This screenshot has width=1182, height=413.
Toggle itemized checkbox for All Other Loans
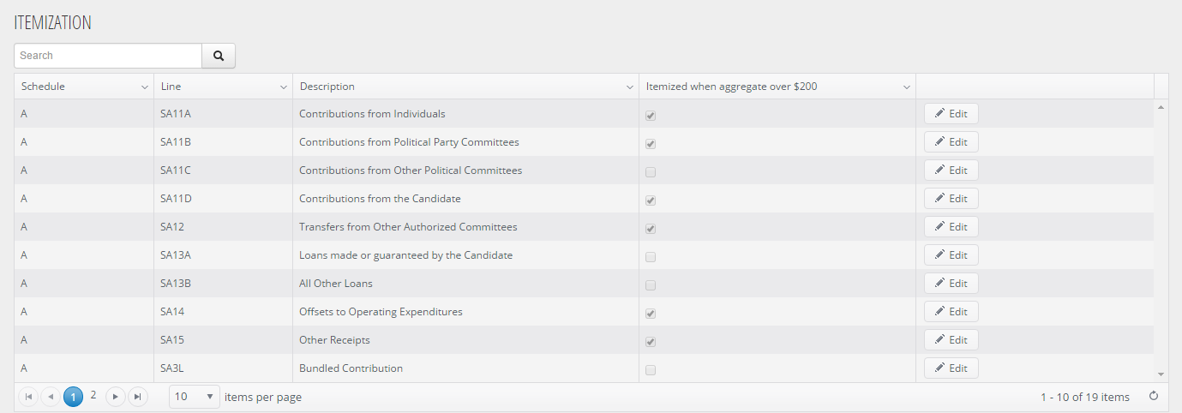651,284
